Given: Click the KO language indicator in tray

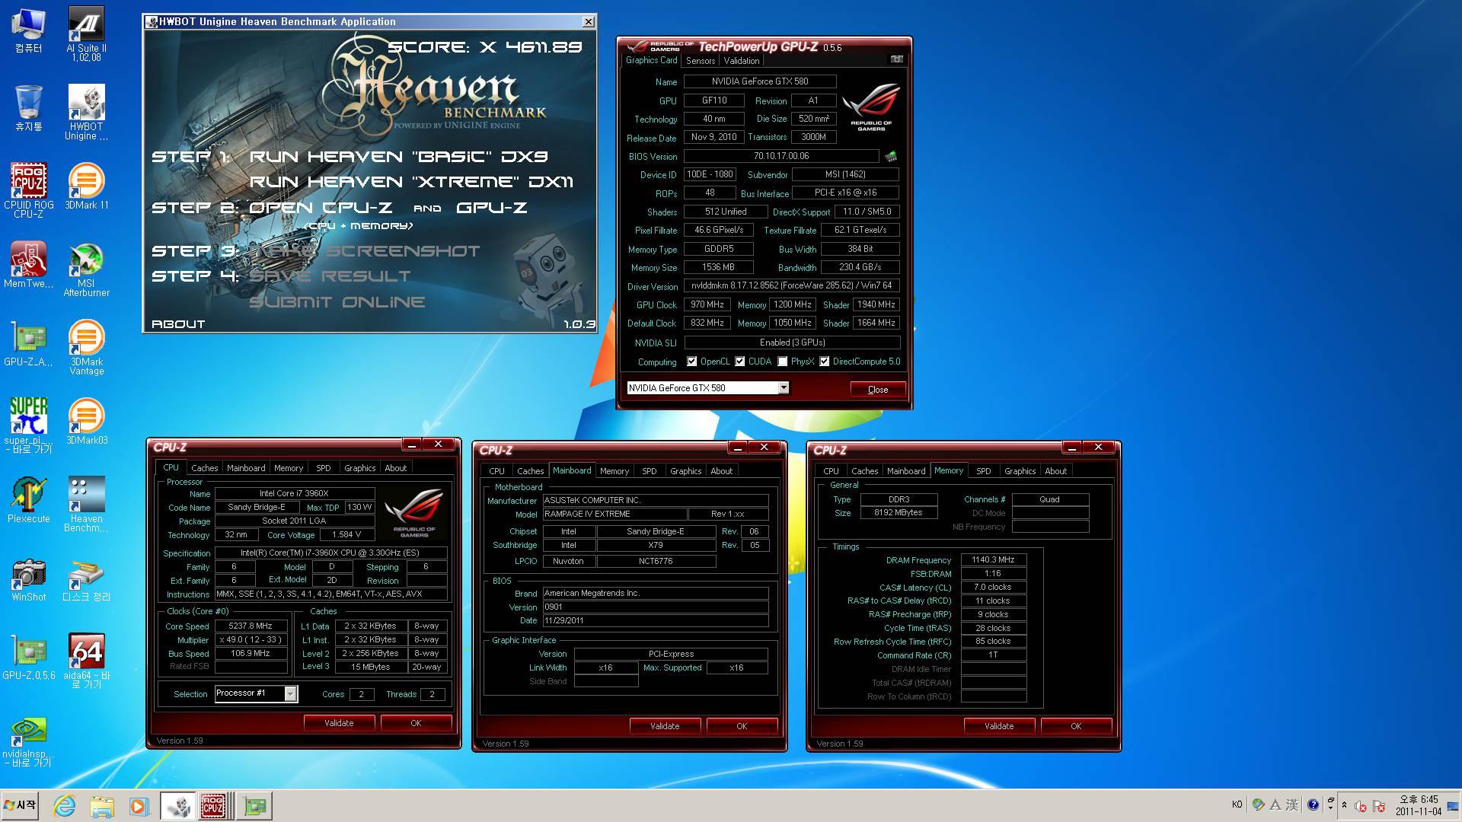Looking at the screenshot, I should pyautogui.click(x=1237, y=804).
